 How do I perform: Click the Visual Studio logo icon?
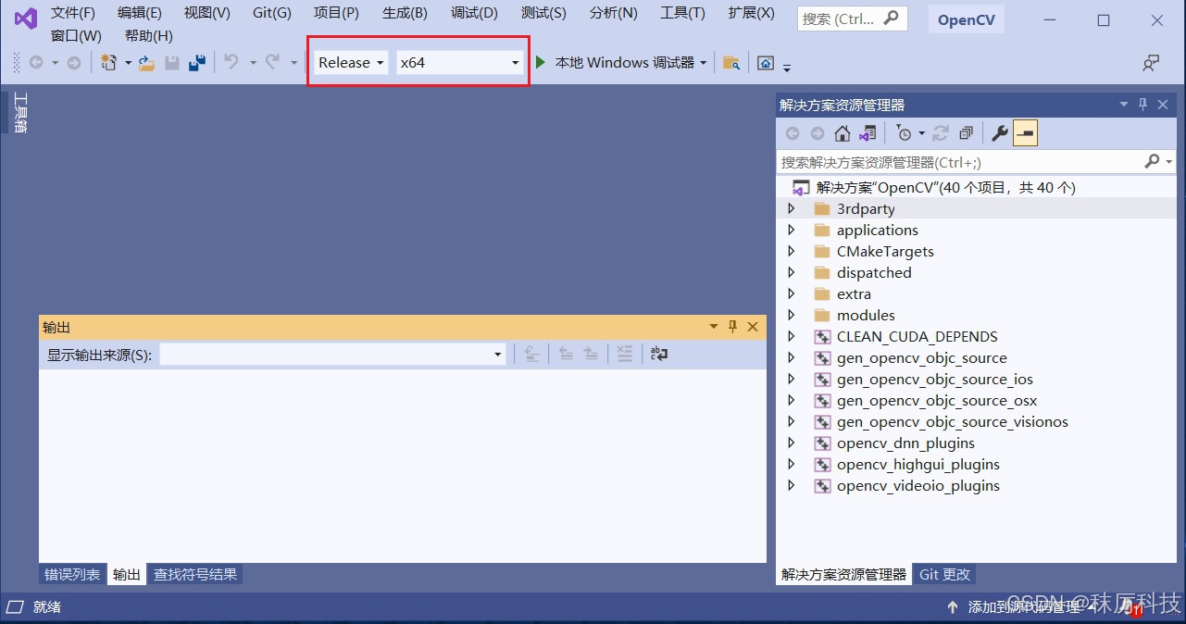(x=25, y=19)
